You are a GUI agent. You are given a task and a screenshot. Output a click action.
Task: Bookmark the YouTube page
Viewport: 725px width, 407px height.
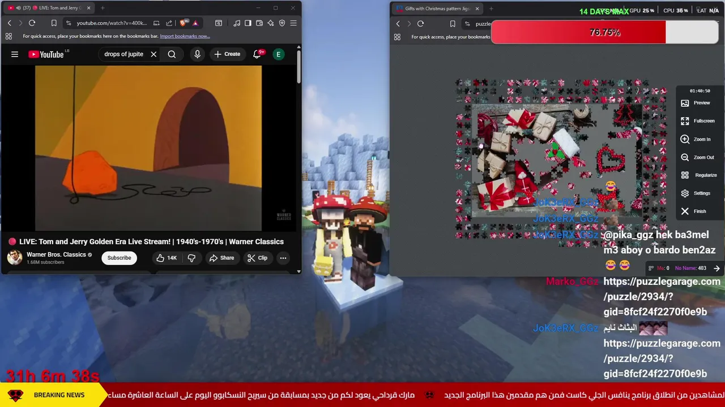54,23
